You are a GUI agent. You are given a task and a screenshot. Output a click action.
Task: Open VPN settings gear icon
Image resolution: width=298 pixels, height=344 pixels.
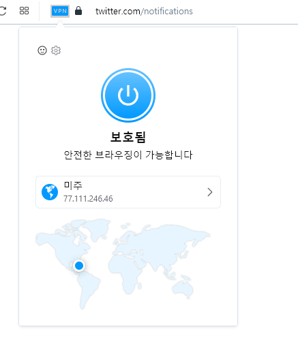pos(56,50)
